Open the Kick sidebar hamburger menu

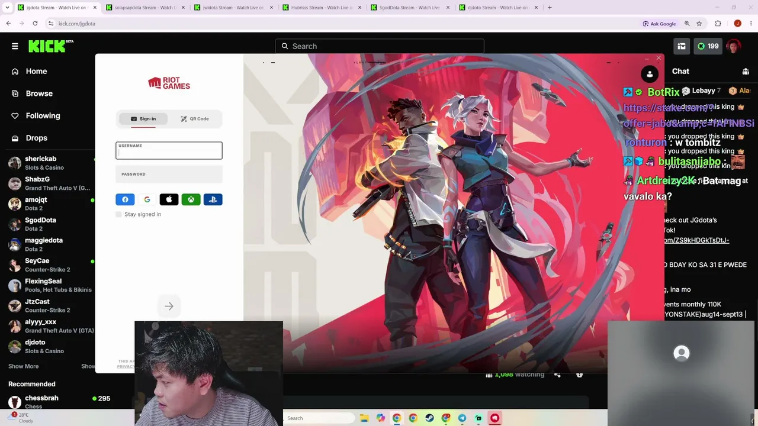click(x=15, y=46)
